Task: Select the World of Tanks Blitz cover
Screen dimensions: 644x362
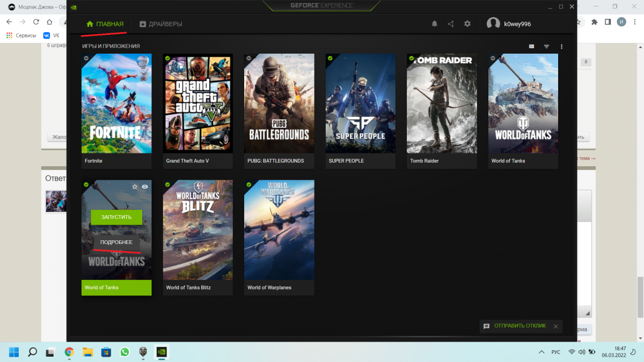Action: [198, 230]
